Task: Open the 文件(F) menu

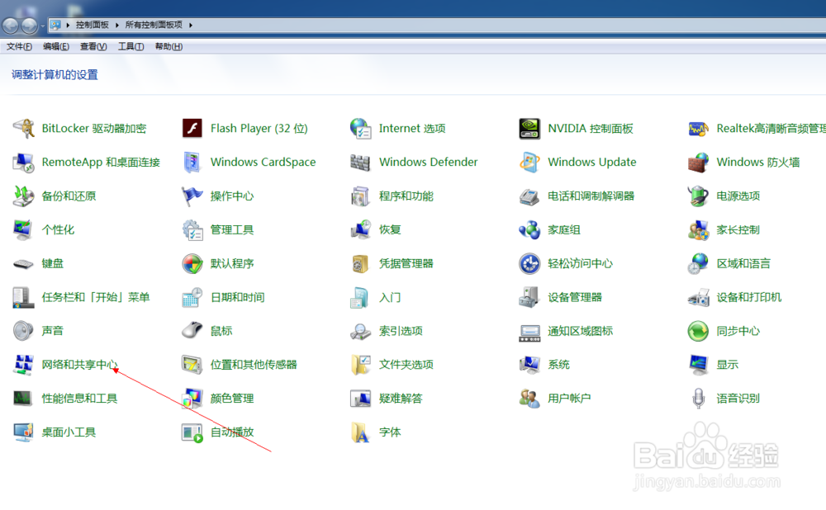Action: 19,46
